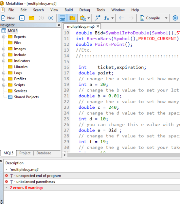Open the Help menu
Viewport: 180px width, 204px height.
135,10
